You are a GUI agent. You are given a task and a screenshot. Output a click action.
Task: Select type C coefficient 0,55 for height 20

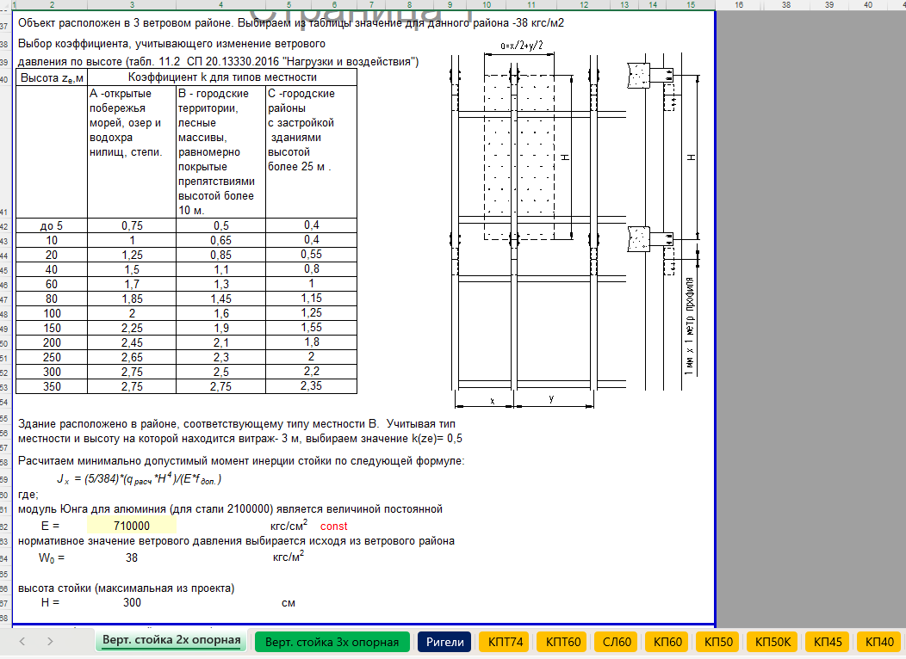[311, 255]
